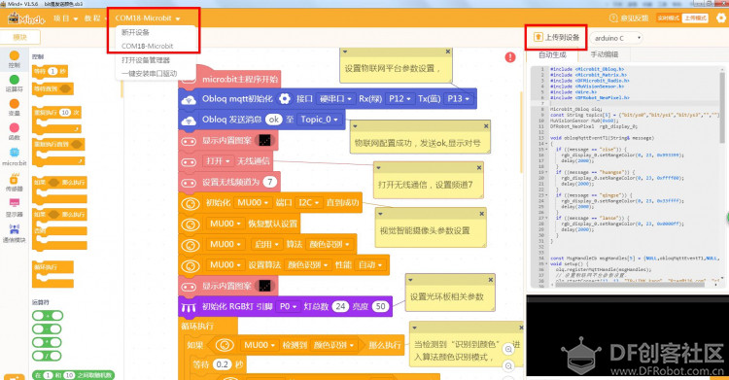729x380 pixels.
Task: Click the zoom in magnifier on canvas
Action: point(508,349)
